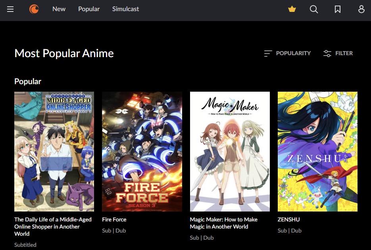This screenshot has width=371, height=250.
Task: Go to the Crunchyroll home logo
Action: click(x=34, y=9)
